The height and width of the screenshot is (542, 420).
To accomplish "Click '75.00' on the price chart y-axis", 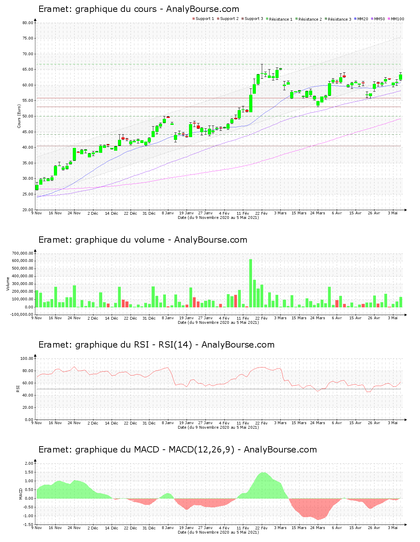I will [28, 38].
